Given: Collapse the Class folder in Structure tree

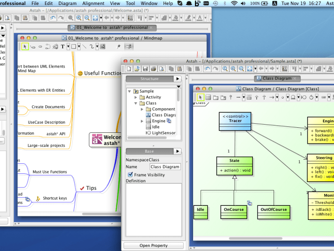Looking at the screenshot, I should pos(136,103).
